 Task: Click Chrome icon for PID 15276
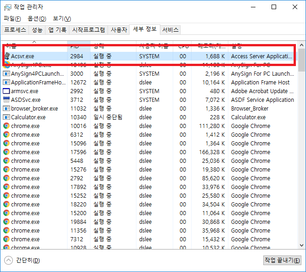[6, 169]
